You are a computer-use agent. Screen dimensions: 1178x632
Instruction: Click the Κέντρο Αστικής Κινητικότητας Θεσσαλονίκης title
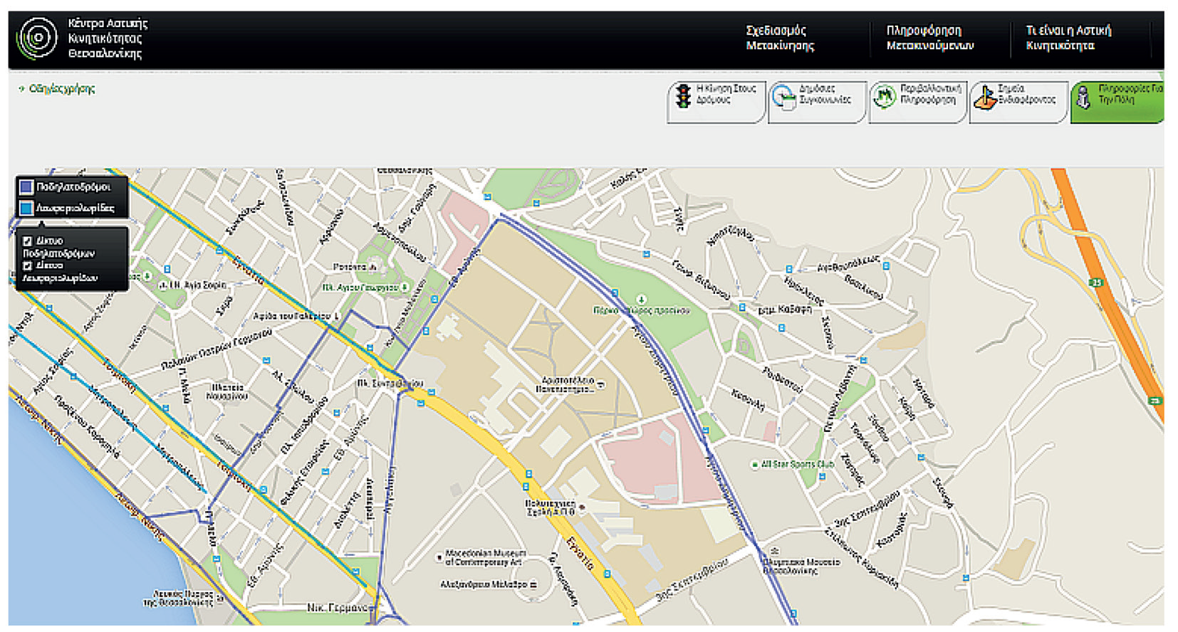pos(107,38)
